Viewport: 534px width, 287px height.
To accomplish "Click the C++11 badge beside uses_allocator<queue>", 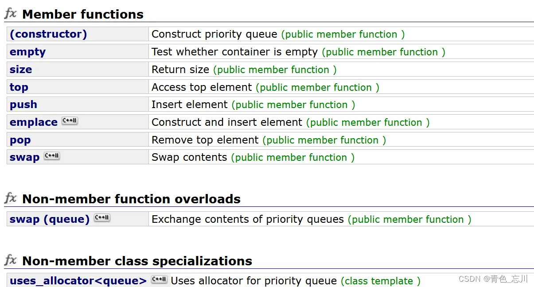I will point(159,279).
